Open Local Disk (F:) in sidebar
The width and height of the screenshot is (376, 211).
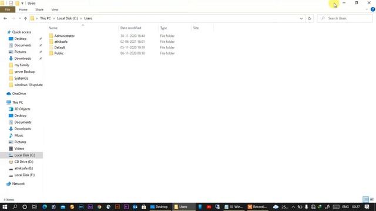[x=25, y=175]
